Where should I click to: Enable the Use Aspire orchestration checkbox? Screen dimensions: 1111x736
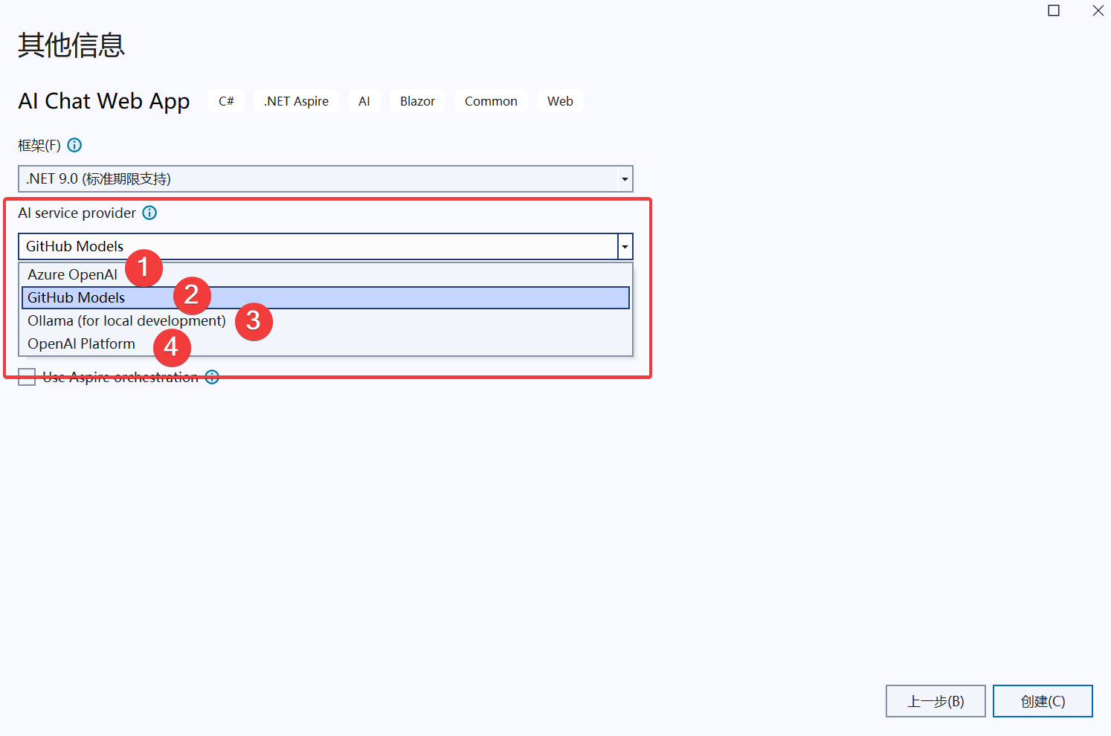coord(27,377)
